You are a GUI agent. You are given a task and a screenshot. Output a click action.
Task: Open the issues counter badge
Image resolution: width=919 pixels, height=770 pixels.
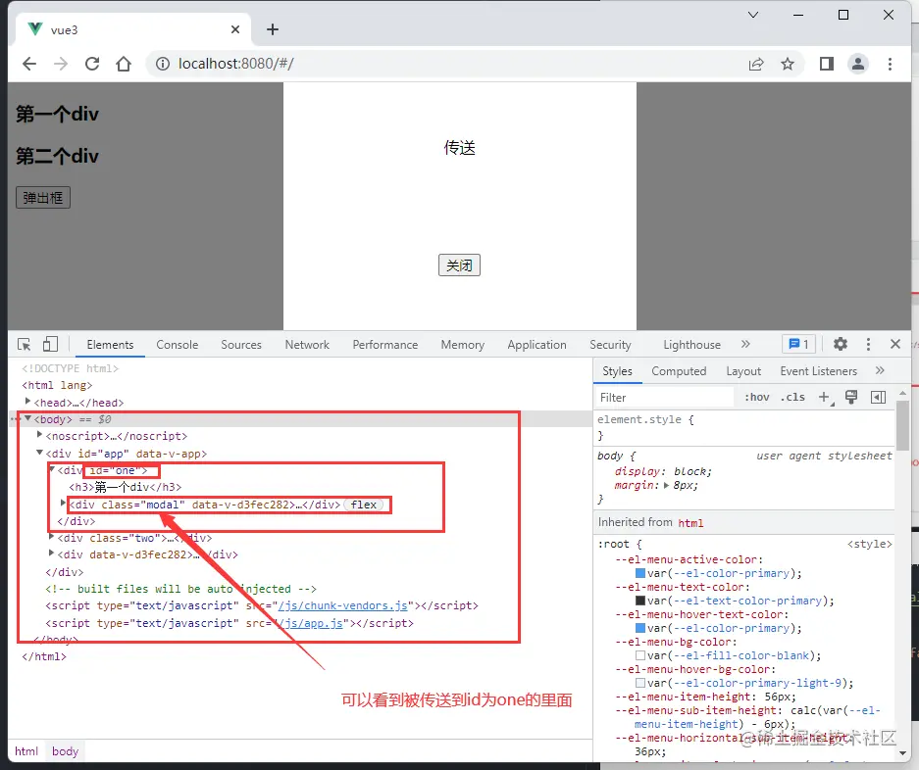(798, 344)
